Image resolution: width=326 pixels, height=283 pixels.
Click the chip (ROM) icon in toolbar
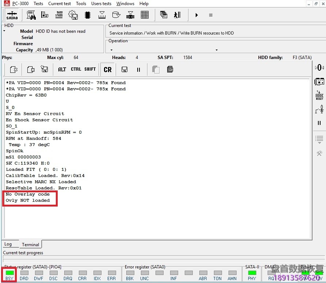click(x=88, y=15)
